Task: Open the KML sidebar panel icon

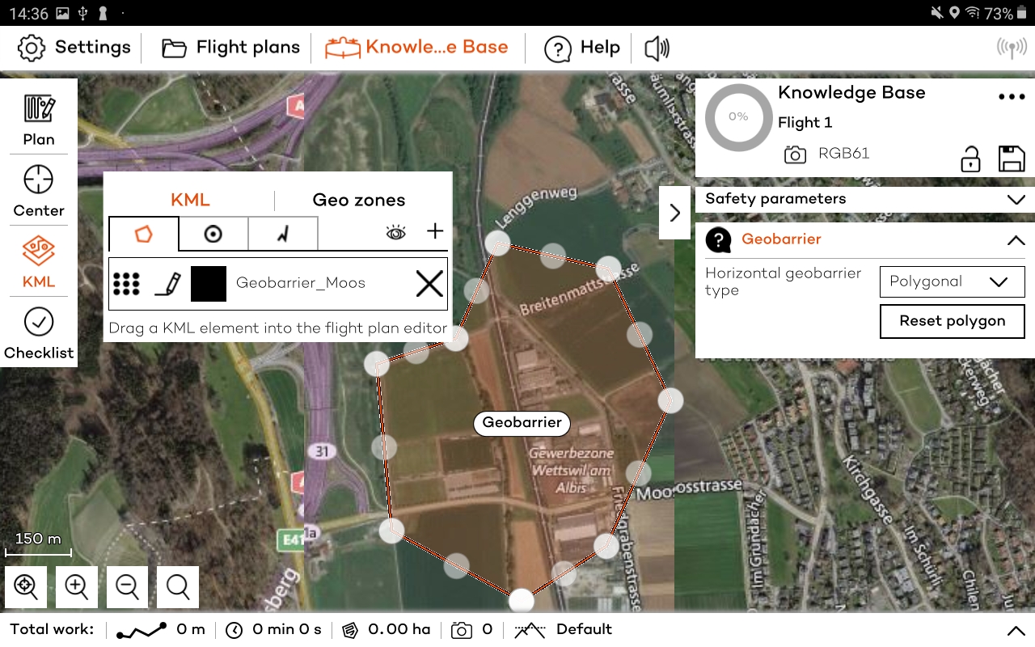Action: 38,263
